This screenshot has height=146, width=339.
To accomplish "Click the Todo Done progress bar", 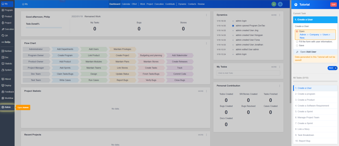I will [x=44, y=28].
